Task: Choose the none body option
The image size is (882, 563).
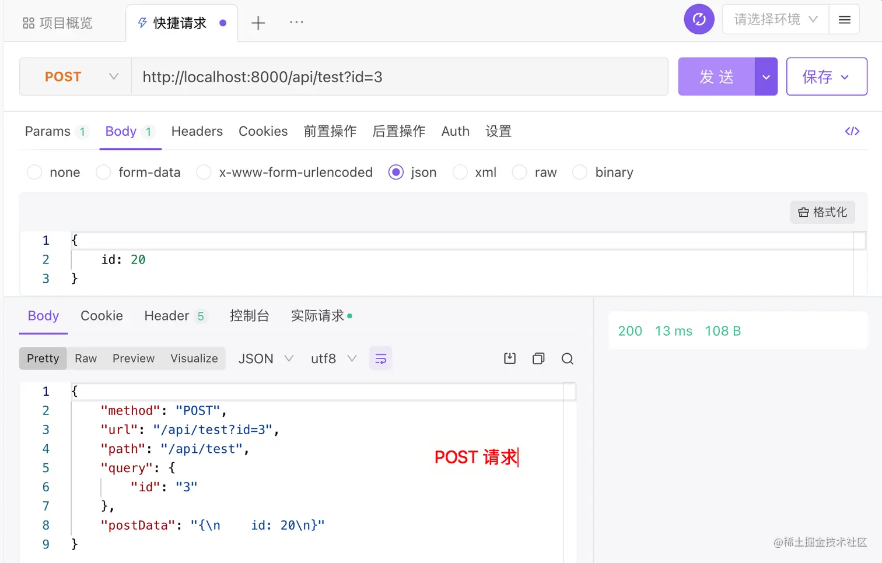Action: [34, 172]
